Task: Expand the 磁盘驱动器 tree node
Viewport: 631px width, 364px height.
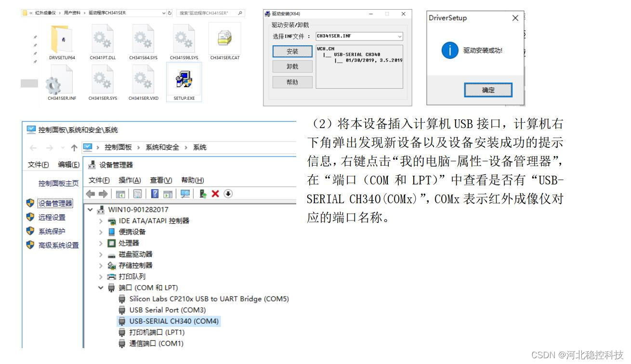Action: [x=101, y=254]
